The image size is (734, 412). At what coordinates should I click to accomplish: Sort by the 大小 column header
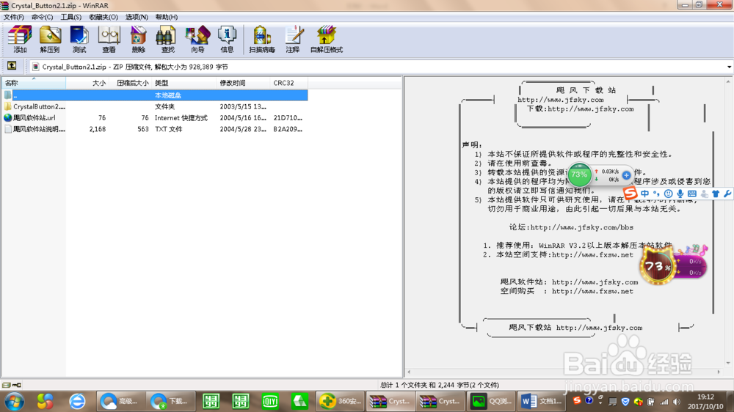coord(87,83)
